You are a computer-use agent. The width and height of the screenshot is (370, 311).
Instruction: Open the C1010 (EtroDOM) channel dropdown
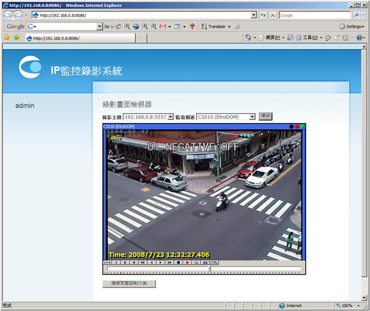(x=252, y=117)
